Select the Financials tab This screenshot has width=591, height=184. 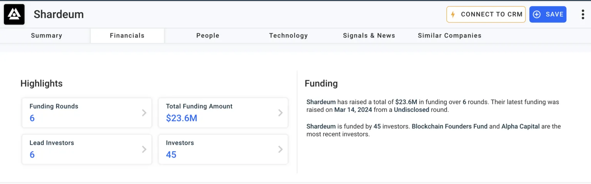[127, 36]
